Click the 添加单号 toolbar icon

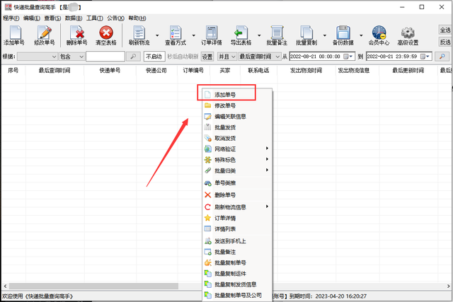coord(14,35)
